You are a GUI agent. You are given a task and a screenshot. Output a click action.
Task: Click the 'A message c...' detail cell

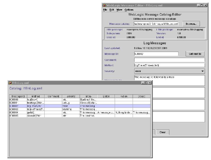(106, 112)
